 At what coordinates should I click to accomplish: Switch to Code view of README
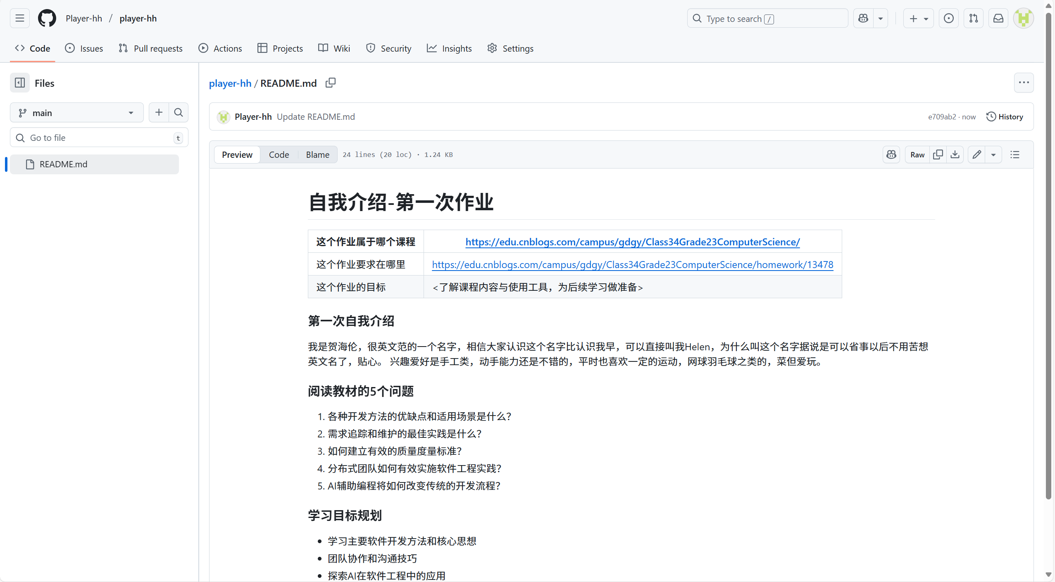pos(279,154)
